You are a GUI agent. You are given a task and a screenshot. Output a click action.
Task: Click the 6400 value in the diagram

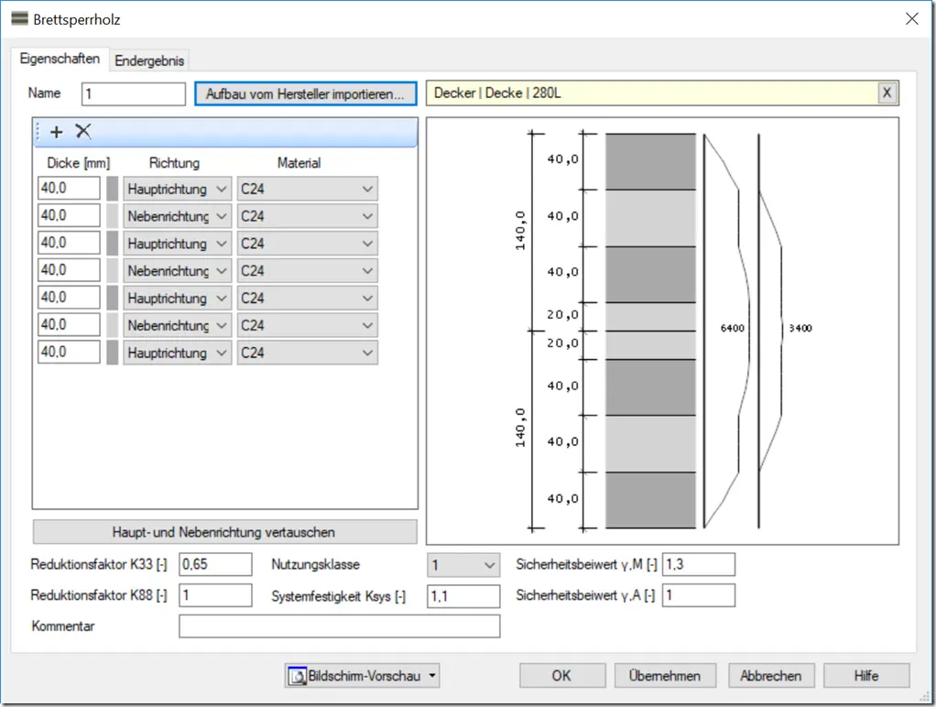click(732, 329)
